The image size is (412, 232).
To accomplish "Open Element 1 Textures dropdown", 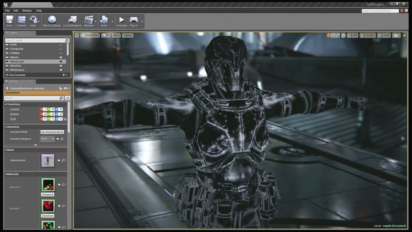I will point(47,216).
